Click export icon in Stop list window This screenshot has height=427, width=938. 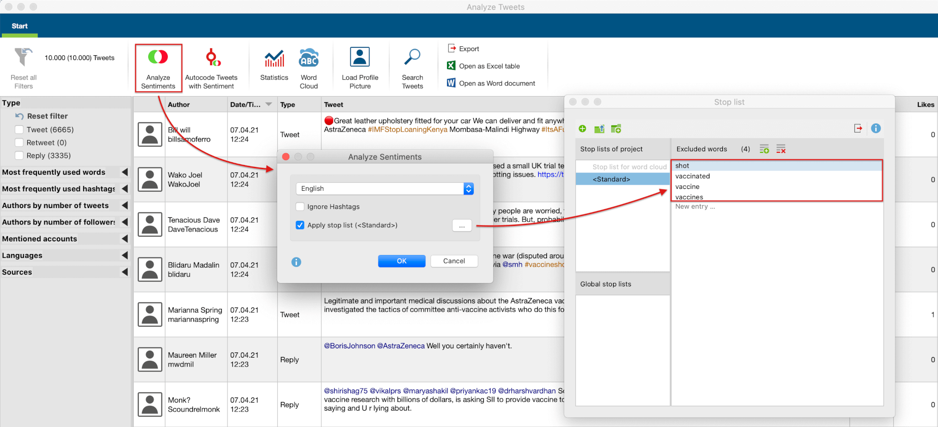pyautogui.click(x=858, y=128)
